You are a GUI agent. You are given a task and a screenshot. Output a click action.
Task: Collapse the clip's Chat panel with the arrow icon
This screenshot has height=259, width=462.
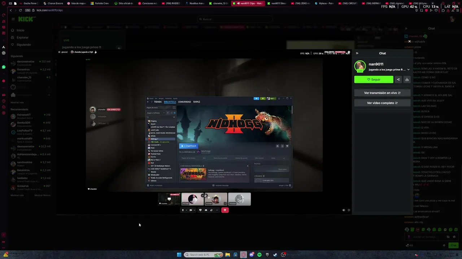pos(357,53)
